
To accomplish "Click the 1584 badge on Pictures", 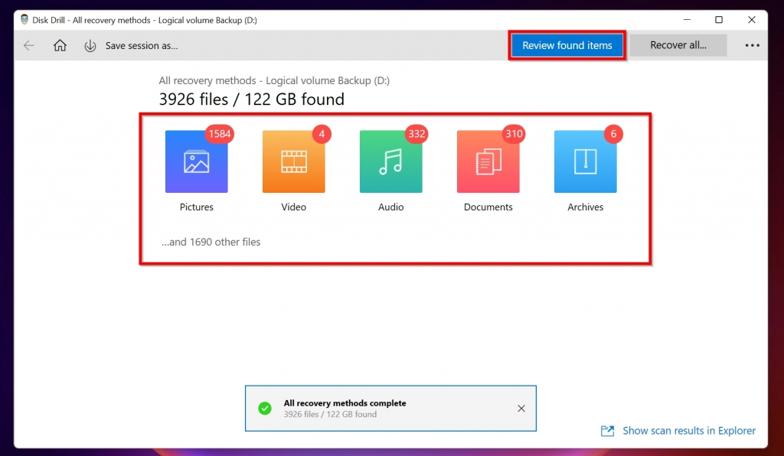I will pyautogui.click(x=220, y=134).
